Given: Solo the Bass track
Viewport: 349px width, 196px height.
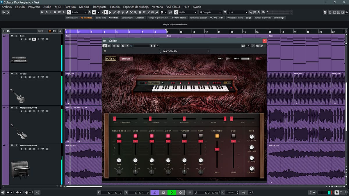Looking at the screenshot, I should pyautogui.click(x=16, y=36).
